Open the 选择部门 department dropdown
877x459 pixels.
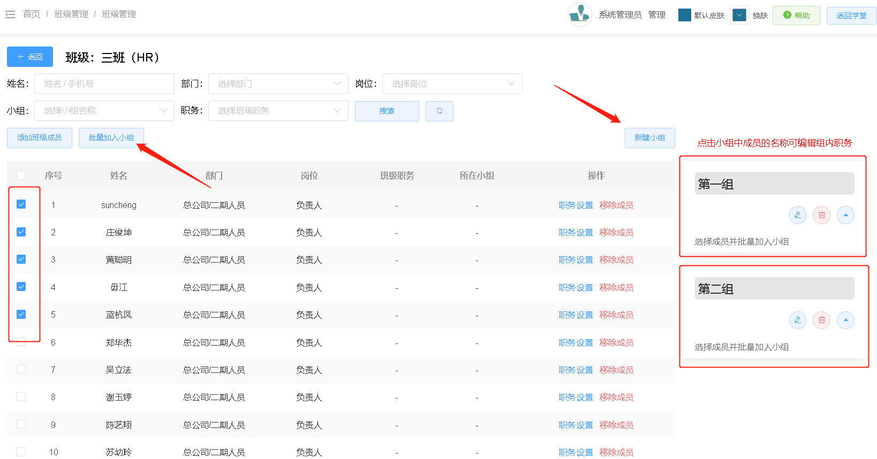(x=278, y=84)
